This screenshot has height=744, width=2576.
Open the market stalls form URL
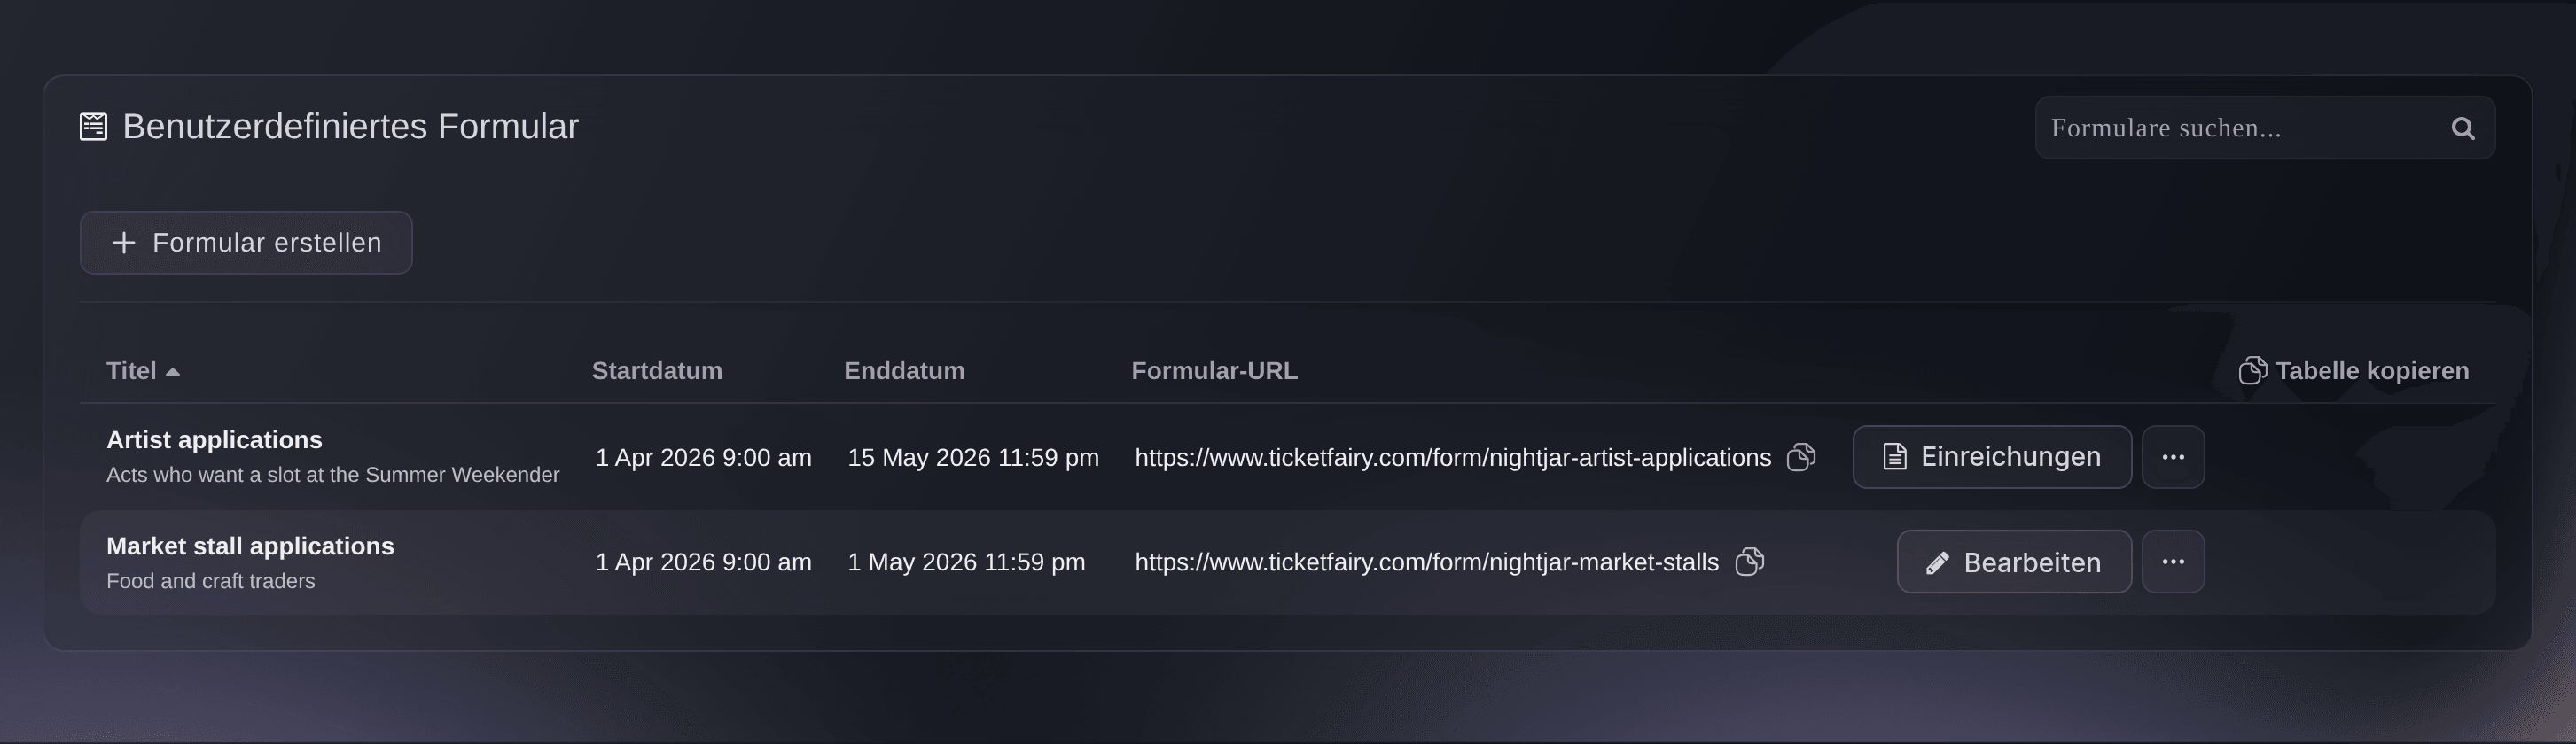(x=1426, y=562)
